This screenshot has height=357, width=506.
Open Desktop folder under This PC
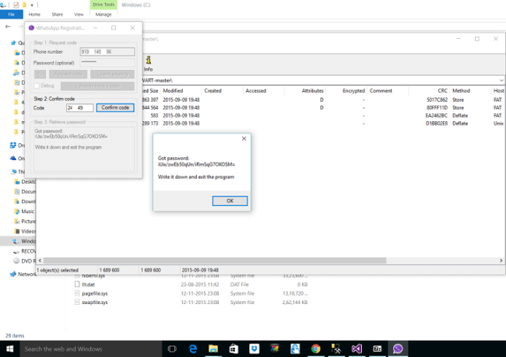pyautogui.click(x=25, y=181)
